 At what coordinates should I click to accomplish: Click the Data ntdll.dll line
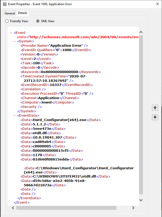pyautogui.click(x=41, y=133)
